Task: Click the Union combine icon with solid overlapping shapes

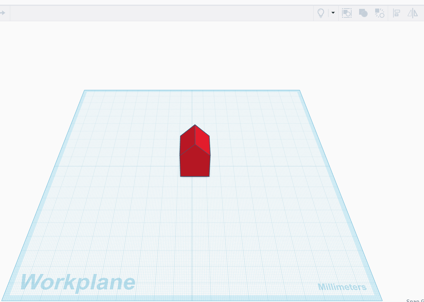Action: [x=363, y=13]
